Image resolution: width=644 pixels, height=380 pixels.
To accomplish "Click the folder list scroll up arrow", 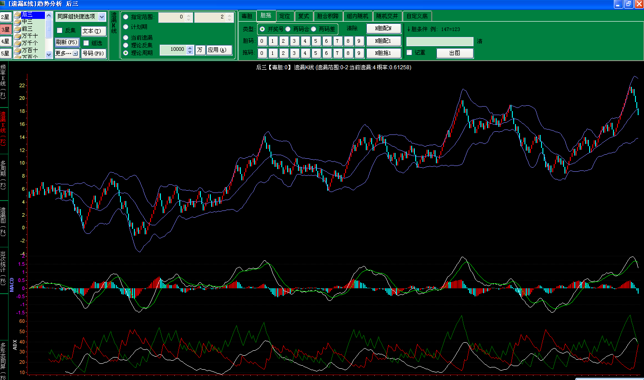I will pyautogui.click(x=49, y=16).
